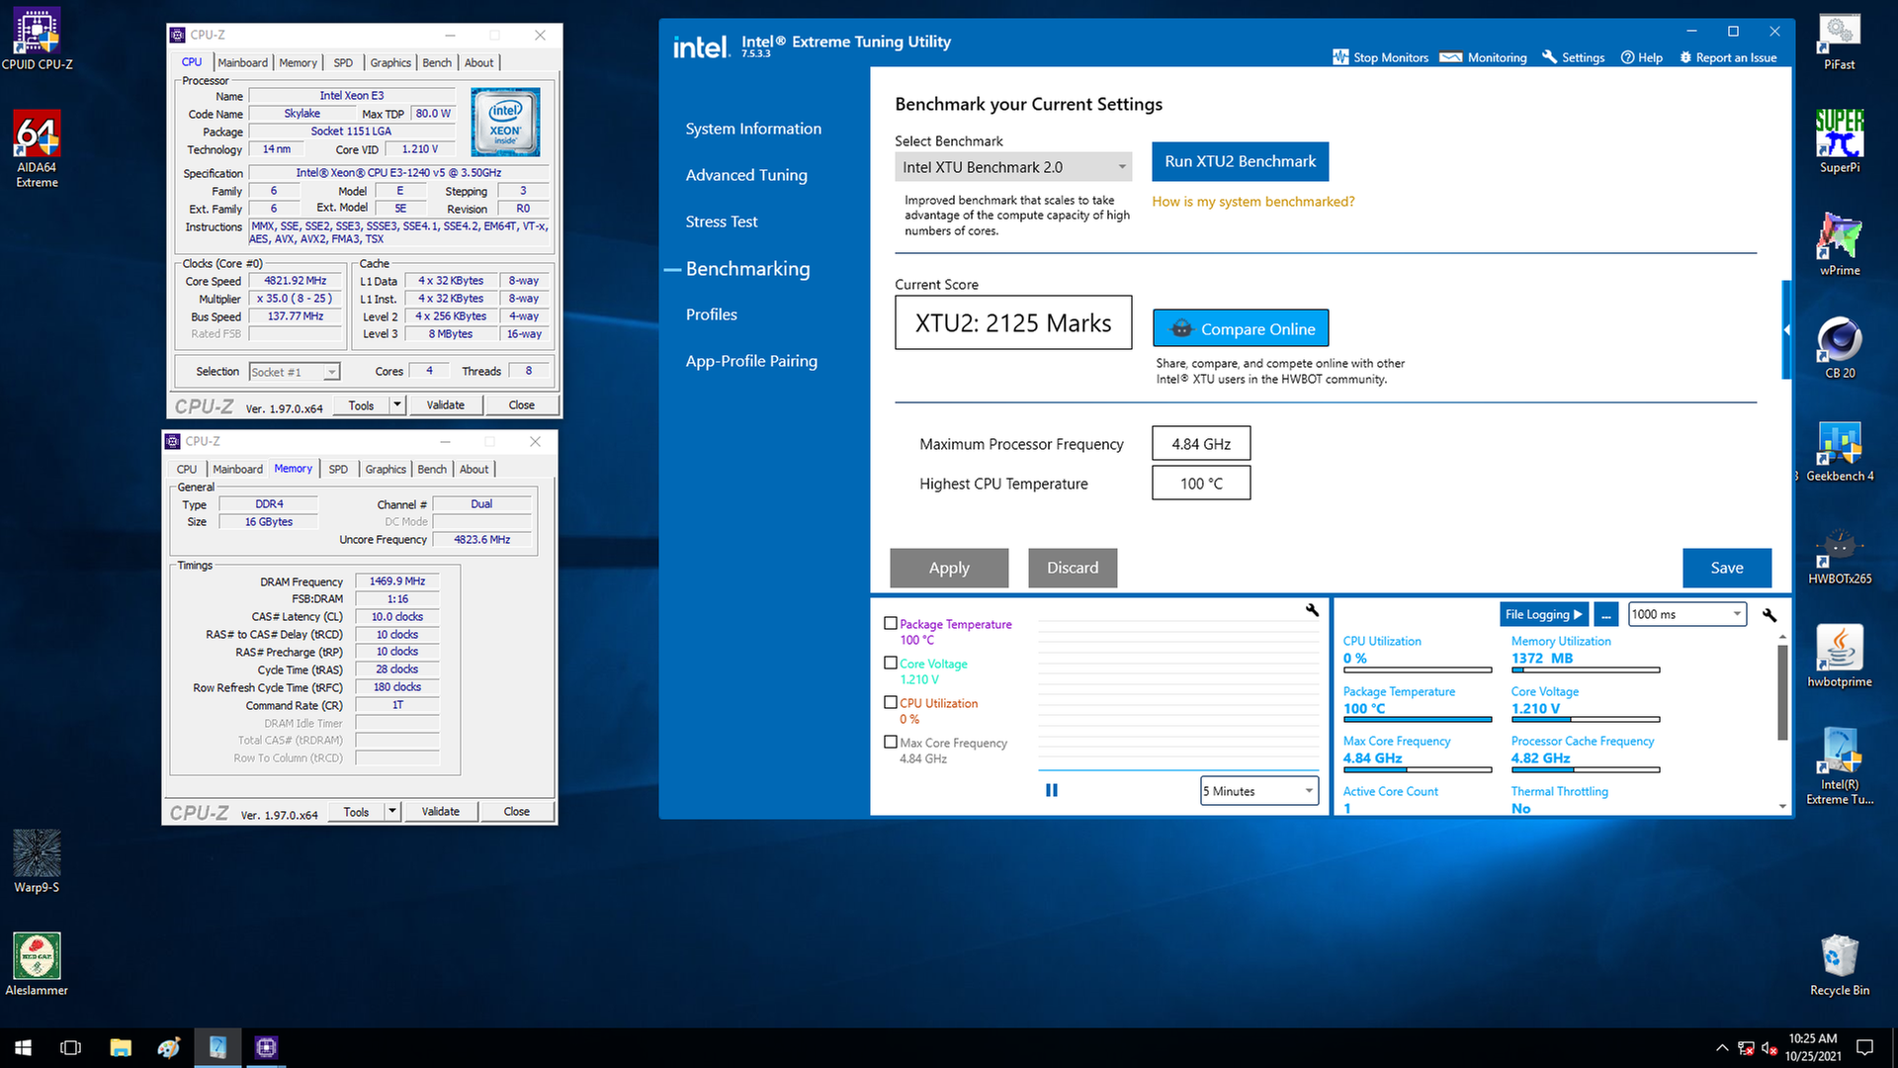Open Intel Extreme Tuning desktop shortcut
1898x1068 pixels.
pos(1839,766)
